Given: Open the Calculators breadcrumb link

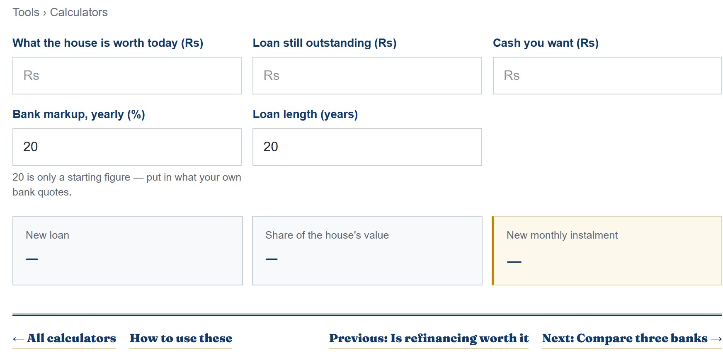Looking at the screenshot, I should tap(79, 12).
